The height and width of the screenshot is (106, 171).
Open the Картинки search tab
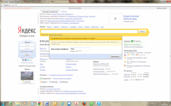[95, 27]
